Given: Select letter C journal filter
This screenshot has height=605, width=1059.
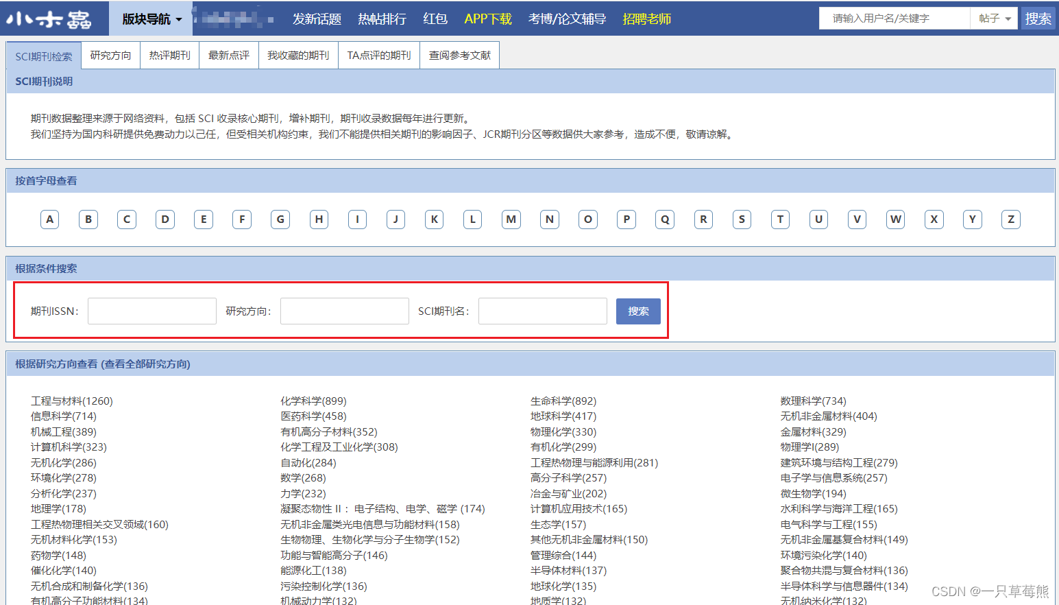Looking at the screenshot, I should tap(127, 220).
